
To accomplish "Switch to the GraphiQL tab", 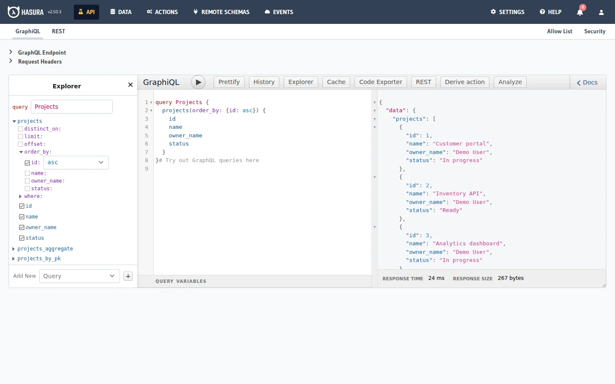I will pos(28,31).
